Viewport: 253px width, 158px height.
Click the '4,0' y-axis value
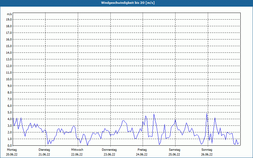(x=10, y=119)
